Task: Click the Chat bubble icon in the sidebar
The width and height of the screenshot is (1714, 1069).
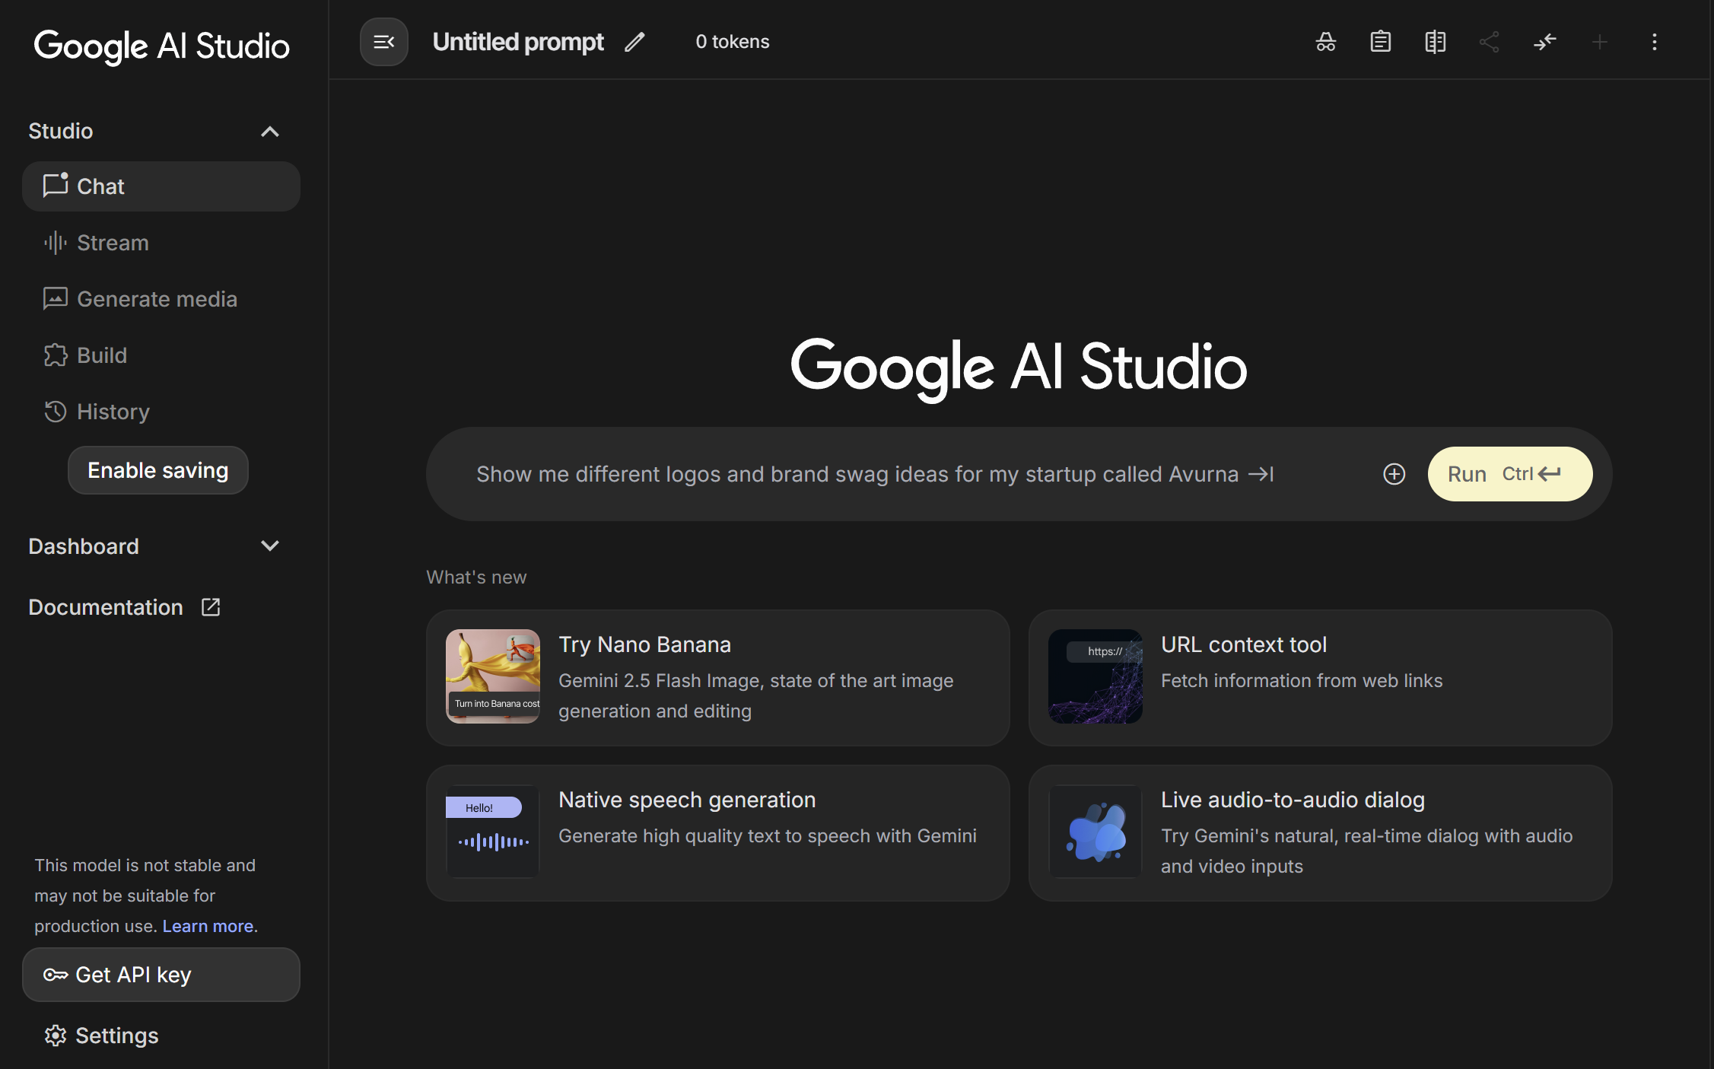Action: 56,186
